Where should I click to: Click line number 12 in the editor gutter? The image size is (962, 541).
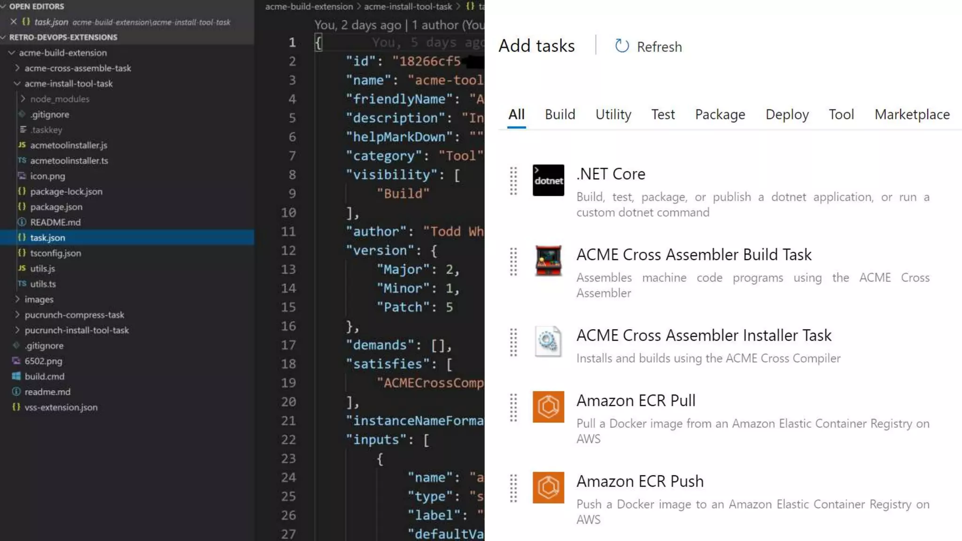click(x=288, y=250)
